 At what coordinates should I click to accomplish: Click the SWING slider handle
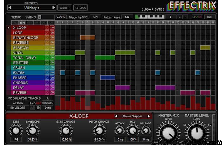[x=39, y=17]
